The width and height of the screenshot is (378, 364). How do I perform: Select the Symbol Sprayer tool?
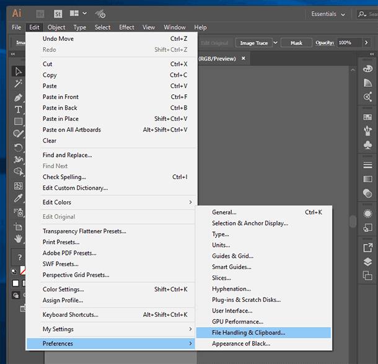coord(18,212)
